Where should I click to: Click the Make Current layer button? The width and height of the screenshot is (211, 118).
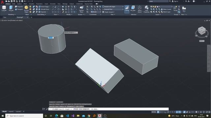(166, 9)
